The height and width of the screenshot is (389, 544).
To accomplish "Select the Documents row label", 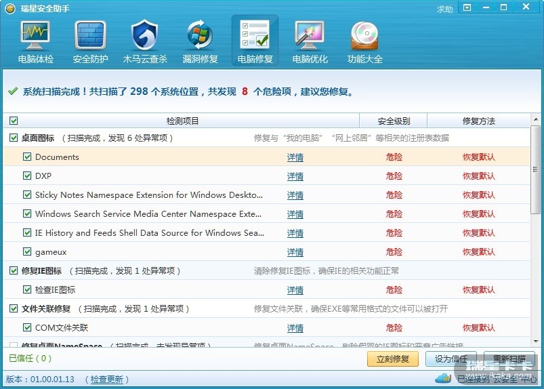I will (x=57, y=157).
